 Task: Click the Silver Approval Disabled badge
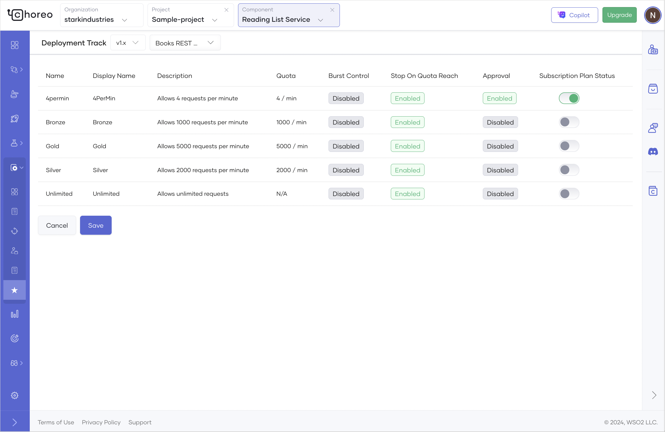pyautogui.click(x=500, y=170)
